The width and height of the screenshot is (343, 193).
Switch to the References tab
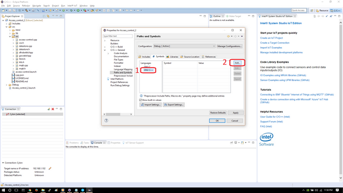point(208,57)
